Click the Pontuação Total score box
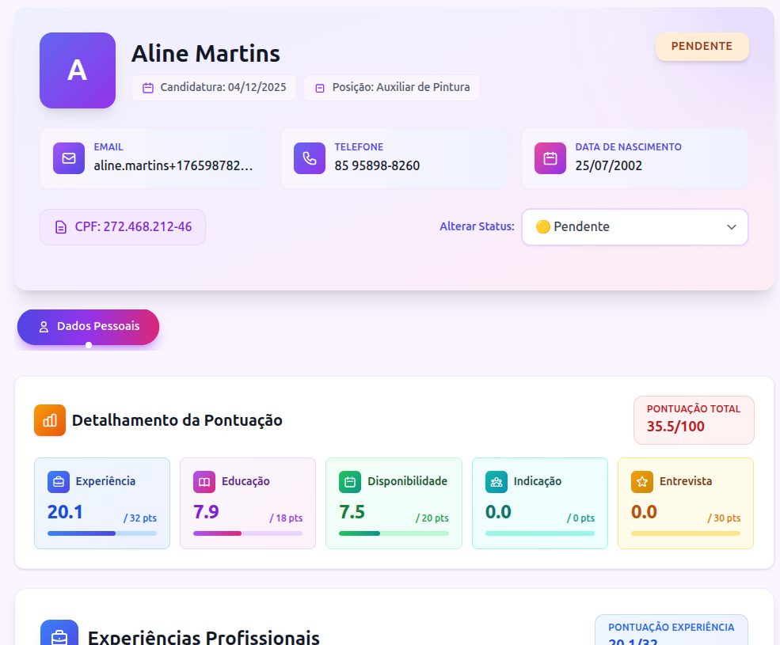This screenshot has width=780, height=645. [x=694, y=419]
